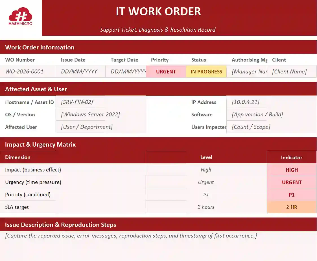The image size is (317, 261).
Task: Select the [SRV-FIN-02] cell
Action: 101,102
